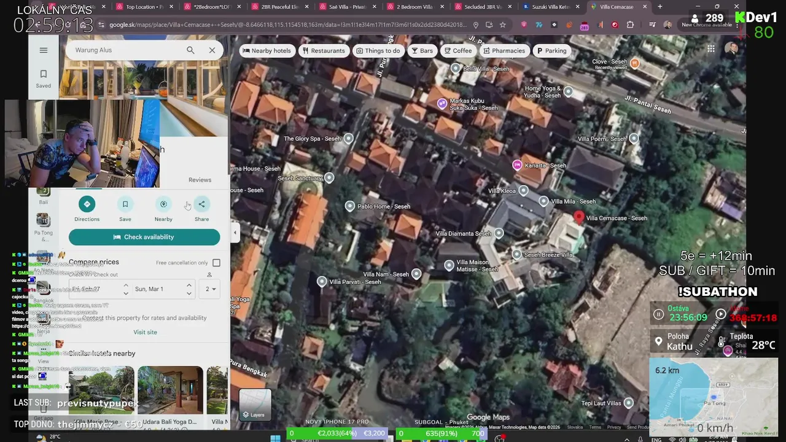Screen dimensions: 786x442
Task: Open Villa Marie Rose hotel thumbnail
Action: (x=101, y=390)
